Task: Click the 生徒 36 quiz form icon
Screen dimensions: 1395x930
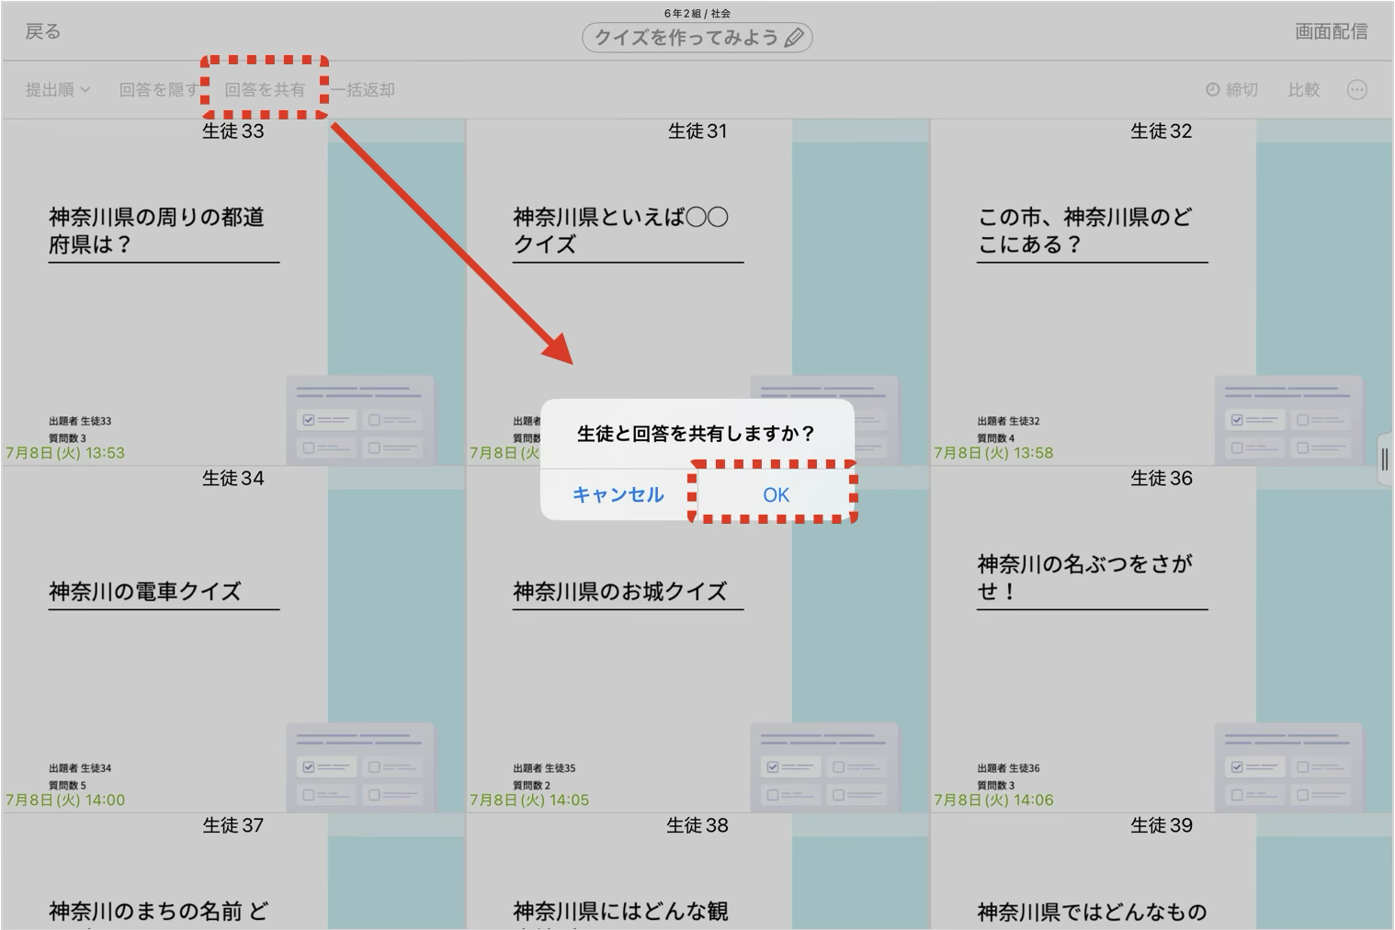Action: [1288, 766]
